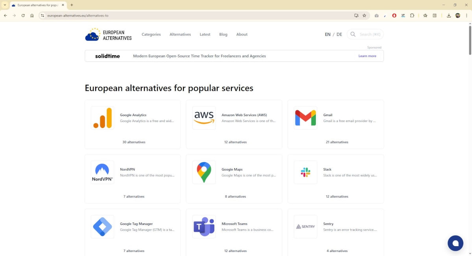Open the chat bubble widget
The width and height of the screenshot is (472, 256).
pyautogui.click(x=455, y=243)
